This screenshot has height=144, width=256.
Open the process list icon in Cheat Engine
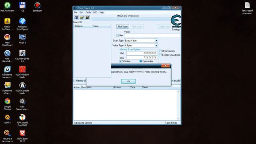[76, 18]
